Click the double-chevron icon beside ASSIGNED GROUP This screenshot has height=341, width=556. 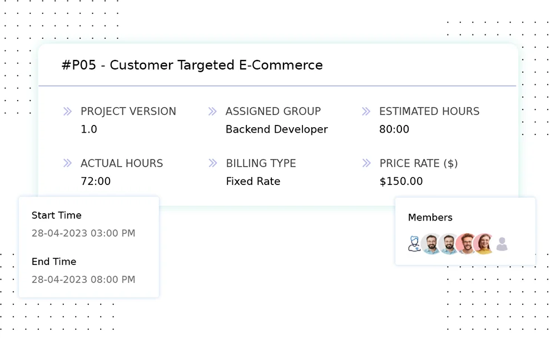(x=212, y=112)
